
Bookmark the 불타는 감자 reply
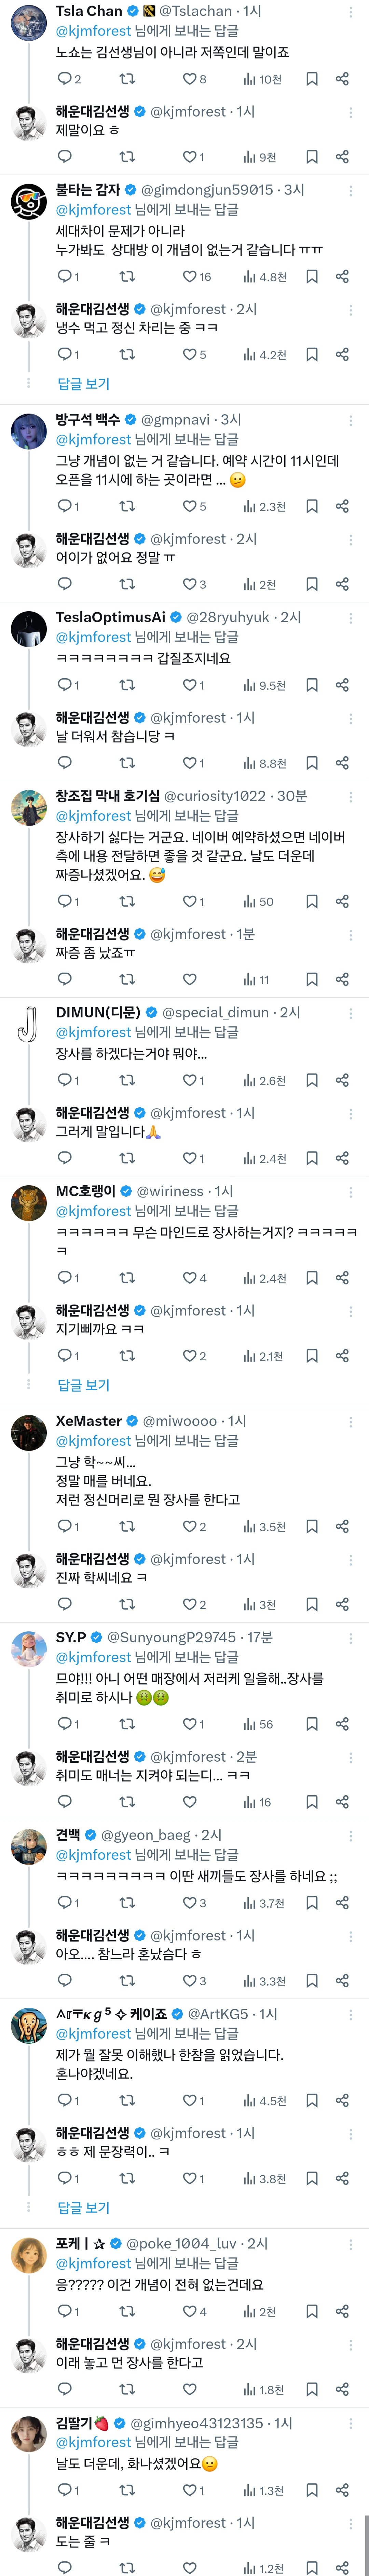(x=312, y=277)
